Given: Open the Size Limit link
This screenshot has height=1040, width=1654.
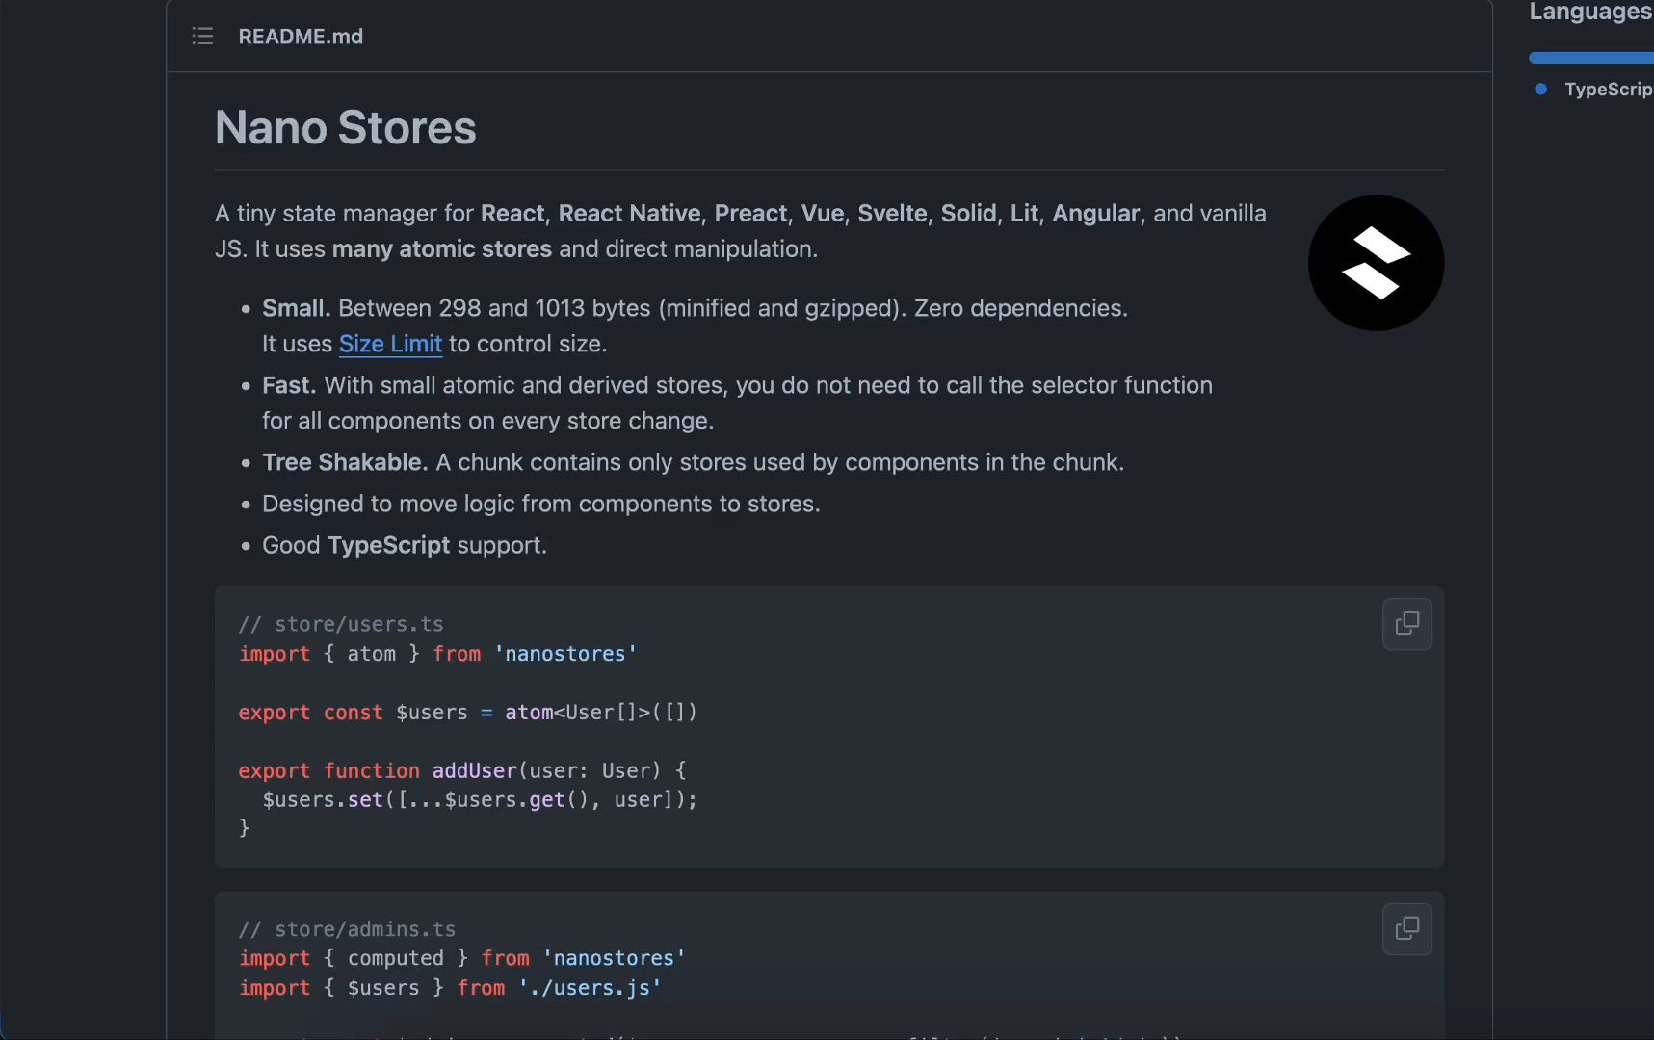Looking at the screenshot, I should pyautogui.click(x=390, y=344).
